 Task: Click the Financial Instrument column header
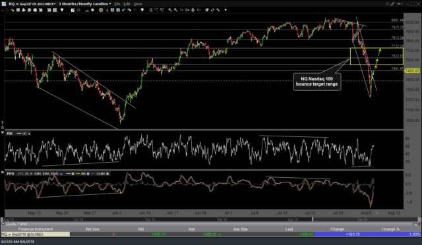[x=35, y=229]
